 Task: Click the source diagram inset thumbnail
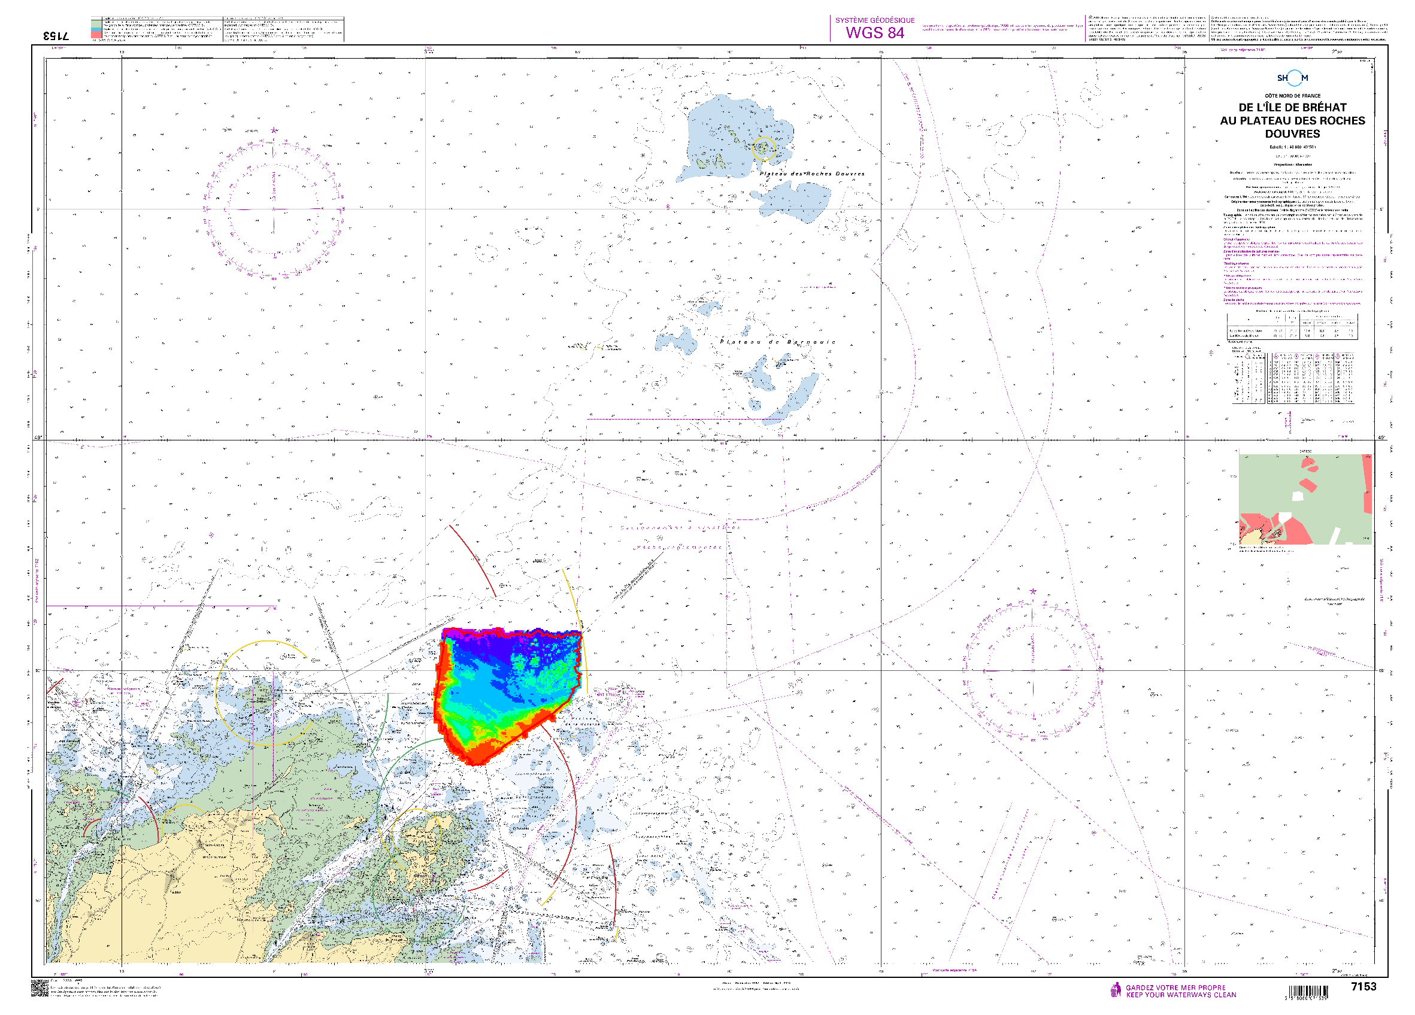pyautogui.click(x=1305, y=499)
